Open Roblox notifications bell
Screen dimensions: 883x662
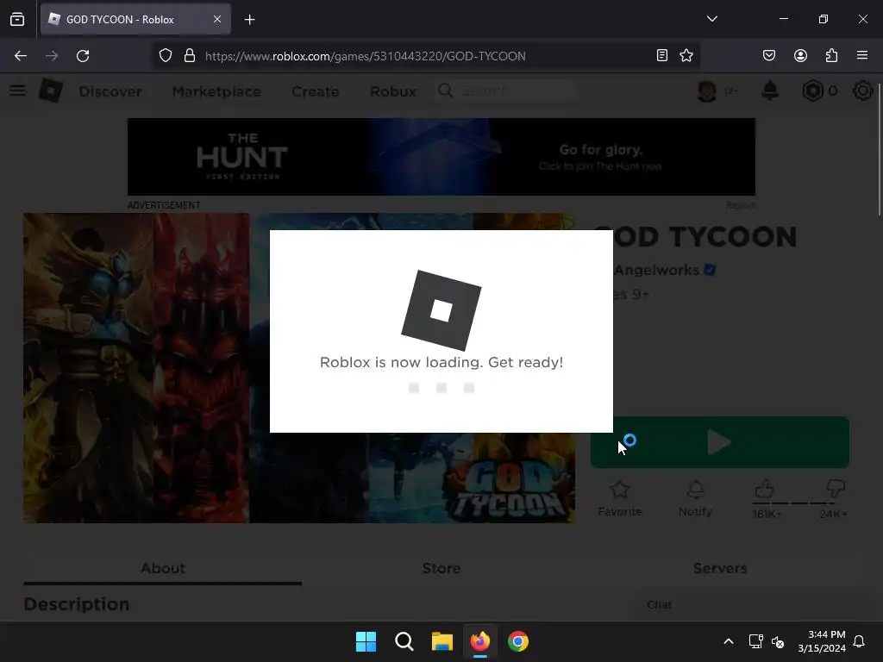click(770, 91)
